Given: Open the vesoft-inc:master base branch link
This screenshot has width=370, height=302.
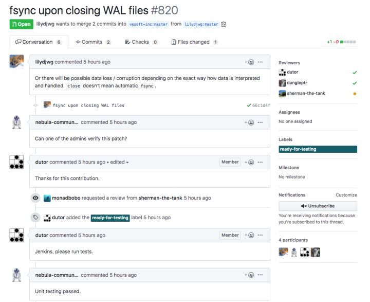Looking at the screenshot, I should pyautogui.click(x=149, y=24).
